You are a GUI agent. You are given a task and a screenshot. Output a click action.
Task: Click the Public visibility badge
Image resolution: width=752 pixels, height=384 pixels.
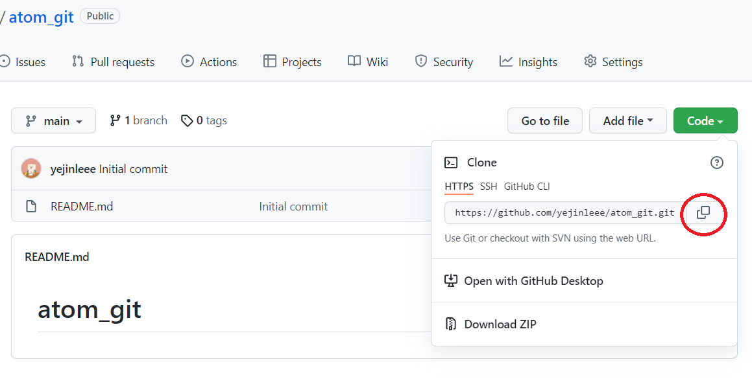click(100, 16)
